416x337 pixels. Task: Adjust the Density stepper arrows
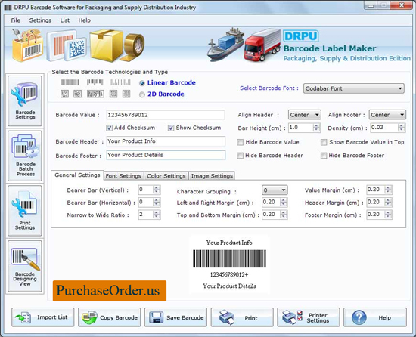point(402,128)
